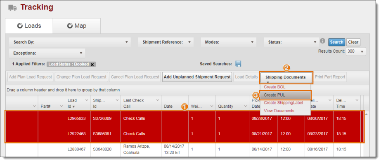Image resolution: width=381 pixels, height=162 pixels.
Task: Open Weight column header menu chevron
Action: 211,106
